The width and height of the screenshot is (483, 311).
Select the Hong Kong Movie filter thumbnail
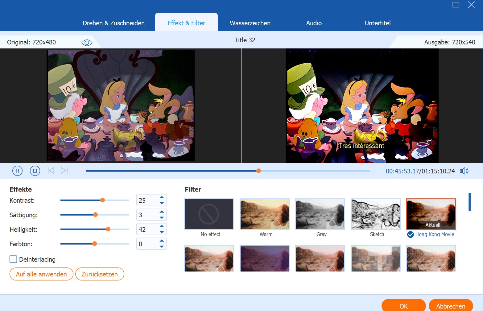coord(431,214)
